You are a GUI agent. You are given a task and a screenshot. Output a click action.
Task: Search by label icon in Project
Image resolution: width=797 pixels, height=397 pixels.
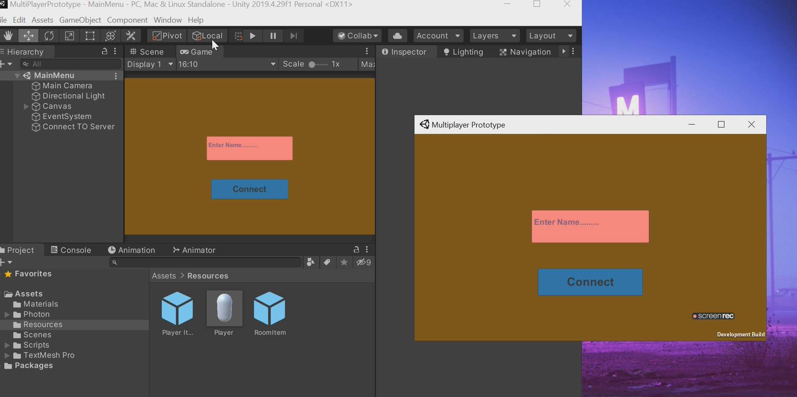point(327,262)
